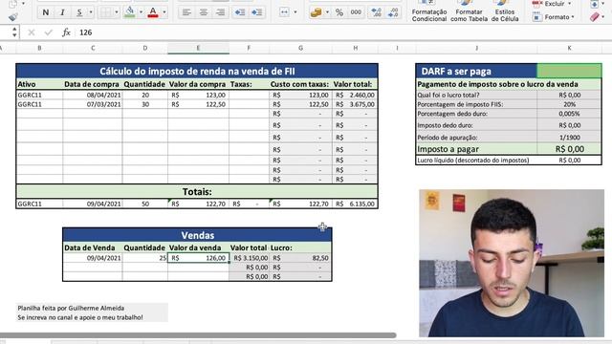Apply fill color bucket icon
Screen dimensions: 612x344
pyautogui.click(x=130, y=12)
